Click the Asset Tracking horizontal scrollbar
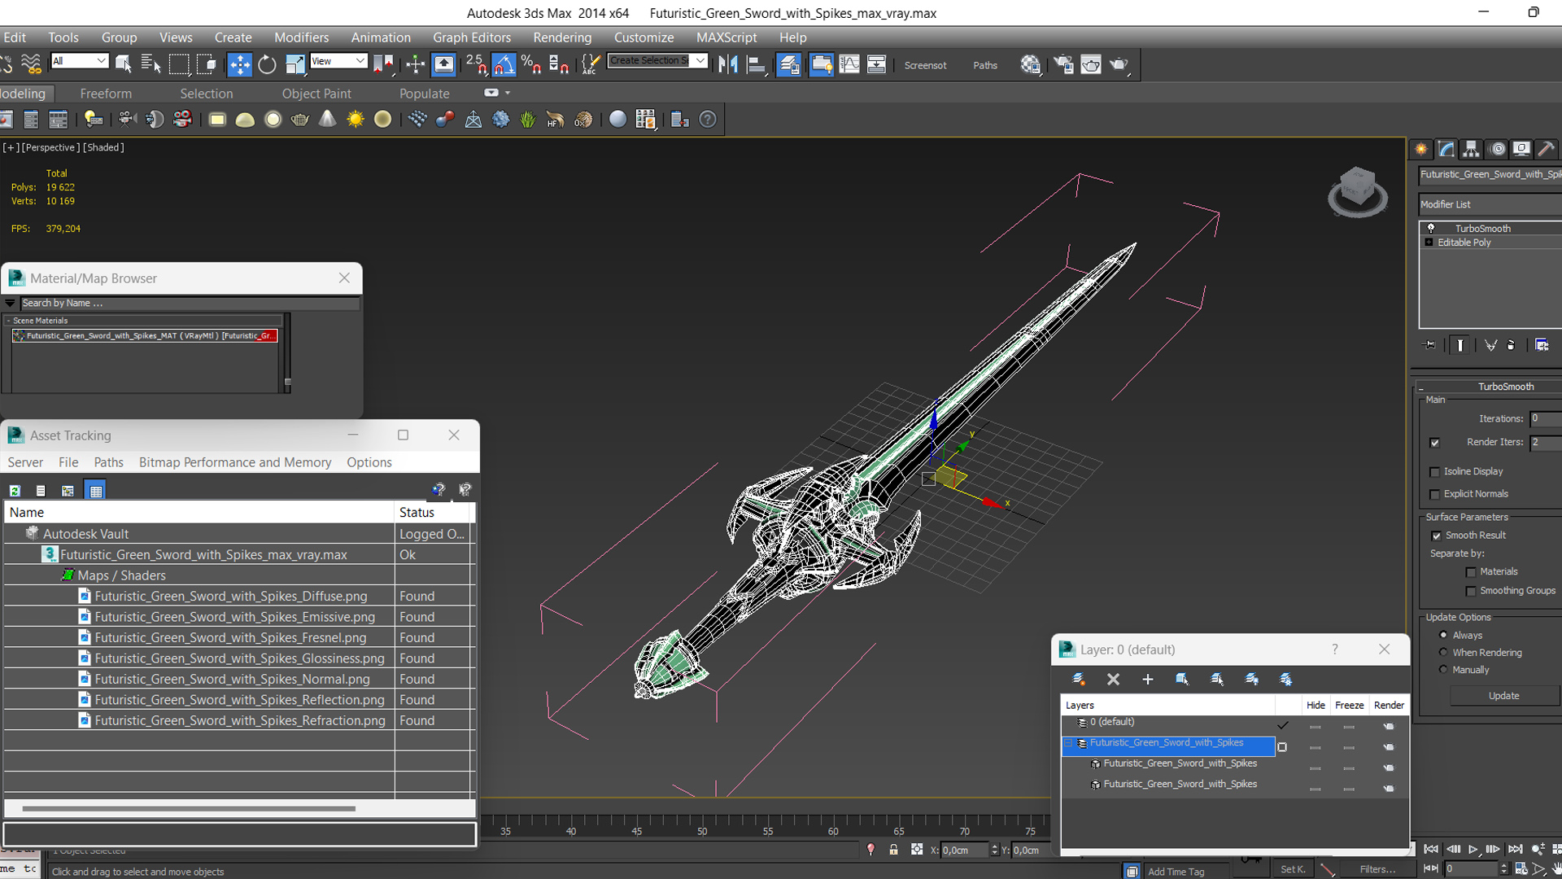 click(x=189, y=808)
